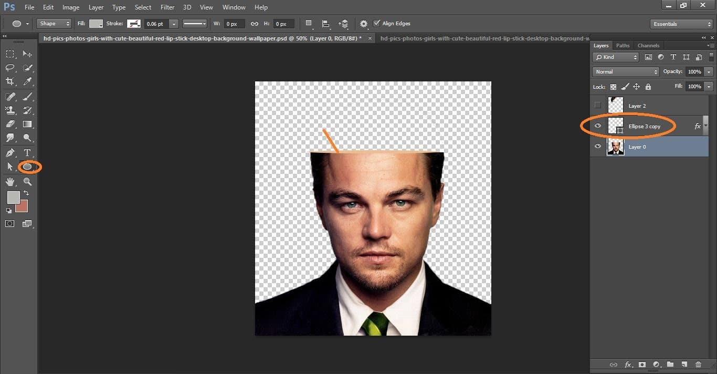Open the Filter menu
Screen dimensions: 717x374
167,7
